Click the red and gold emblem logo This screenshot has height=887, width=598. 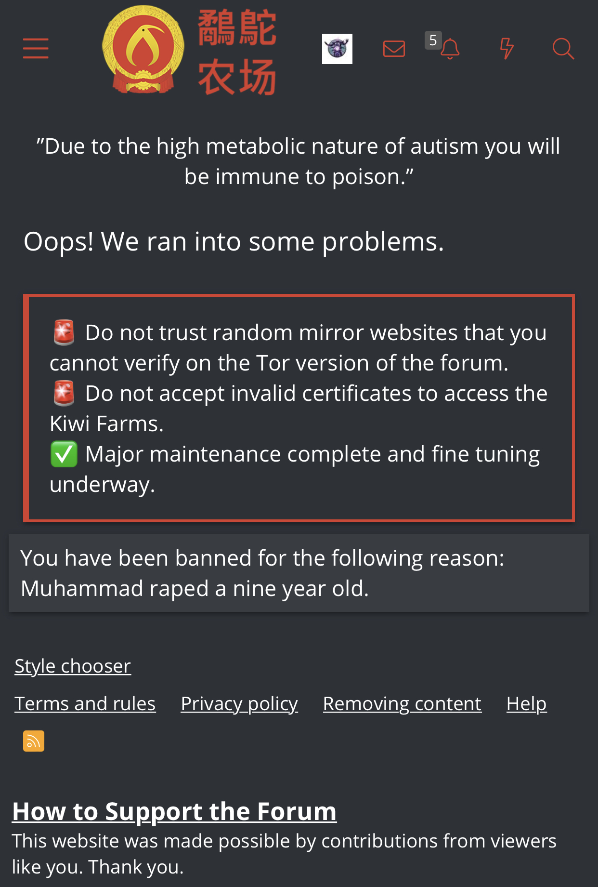click(143, 49)
